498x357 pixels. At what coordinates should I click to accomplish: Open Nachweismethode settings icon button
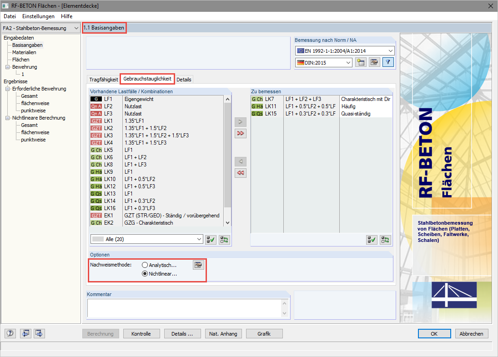[198, 265]
